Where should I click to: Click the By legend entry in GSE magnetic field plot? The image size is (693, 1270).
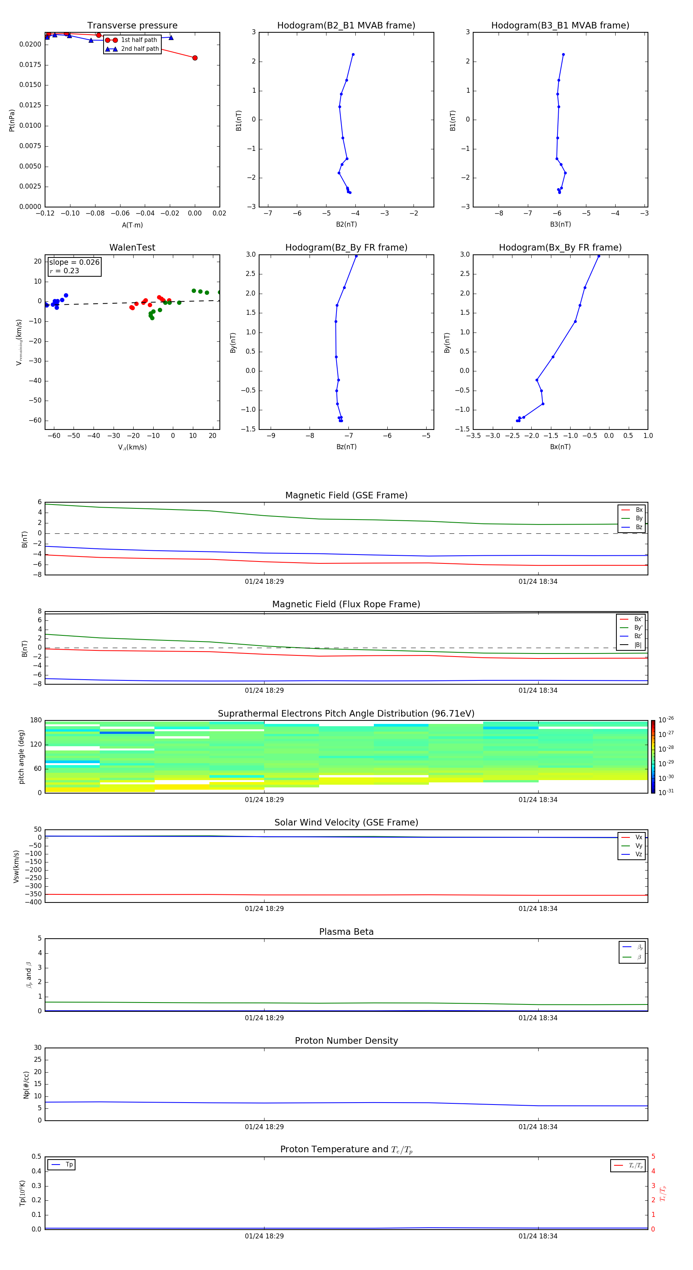632,518
